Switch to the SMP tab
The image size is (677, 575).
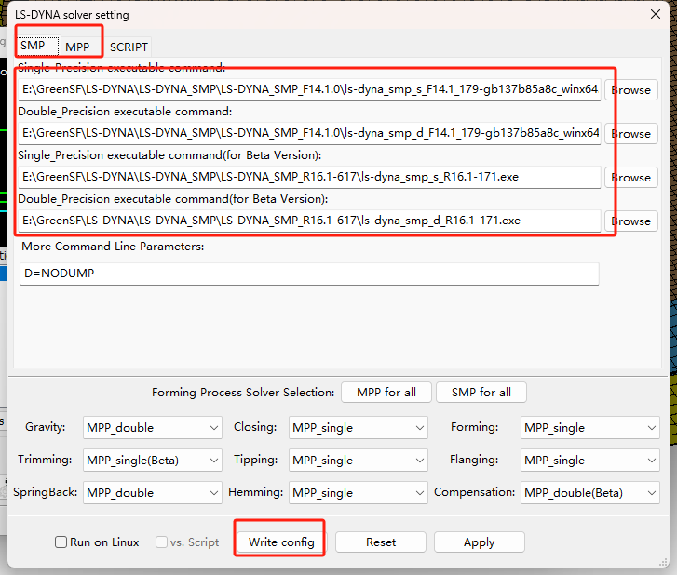point(37,46)
